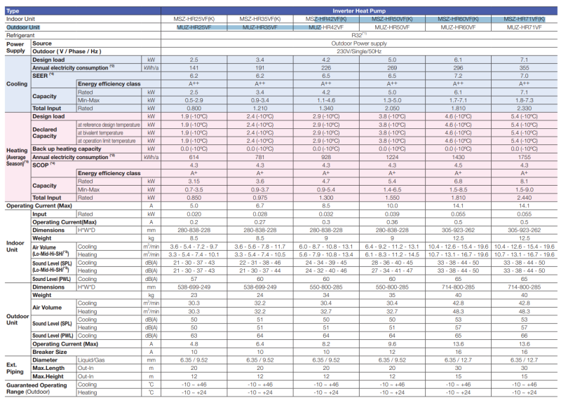This screenshot has width=561, height=398.
Task: Click outdoor unit weight value 34
Action: pos(326,296)
